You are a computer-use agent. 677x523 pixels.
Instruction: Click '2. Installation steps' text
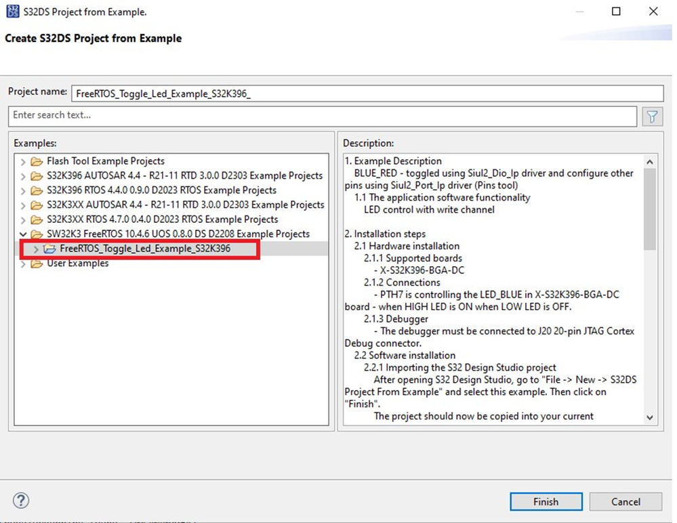pyautogui.click(x=385, y=234)
